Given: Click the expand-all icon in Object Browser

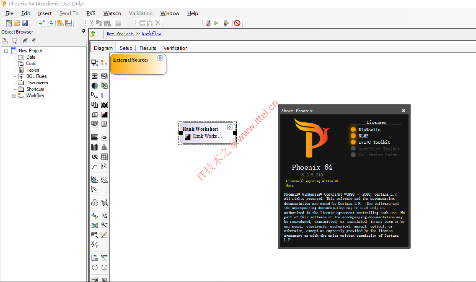Looking at the screenshot, I should pos(26,41).
